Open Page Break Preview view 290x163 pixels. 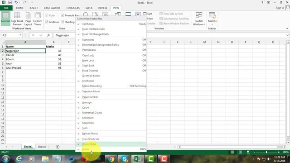(17, 19)
